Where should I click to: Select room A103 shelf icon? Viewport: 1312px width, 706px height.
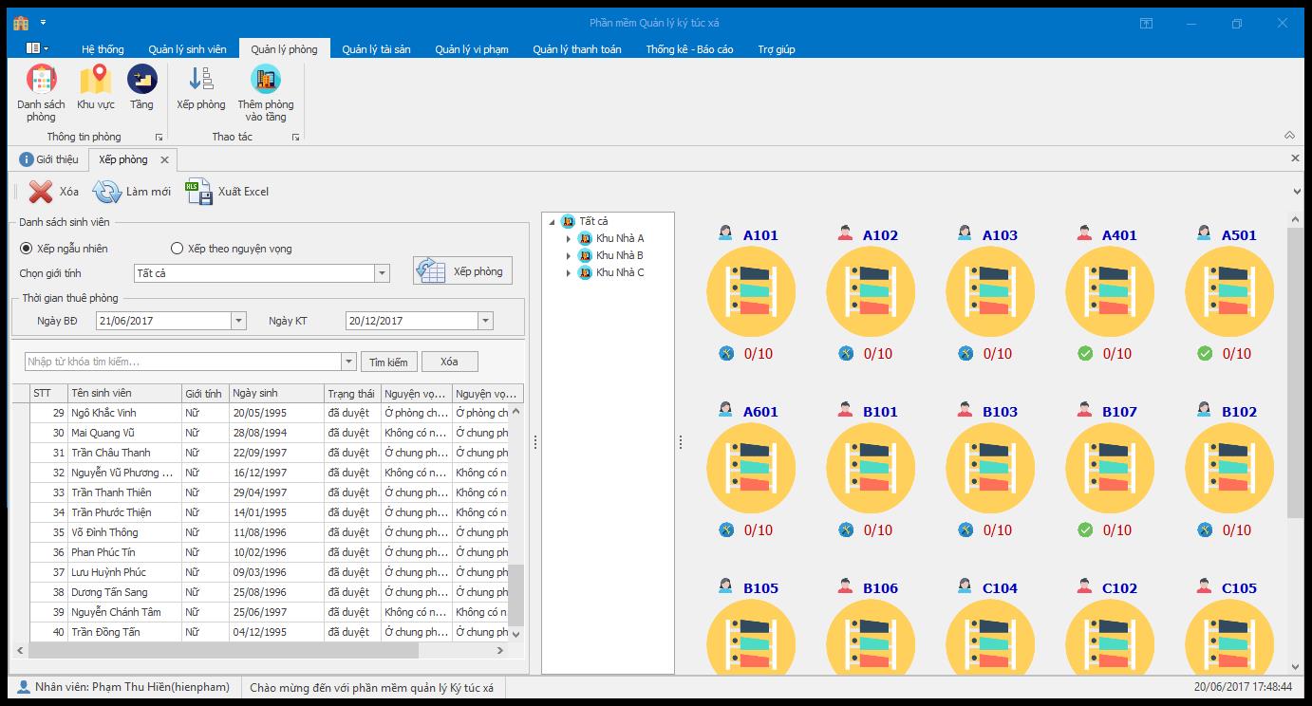pos(990,291)
